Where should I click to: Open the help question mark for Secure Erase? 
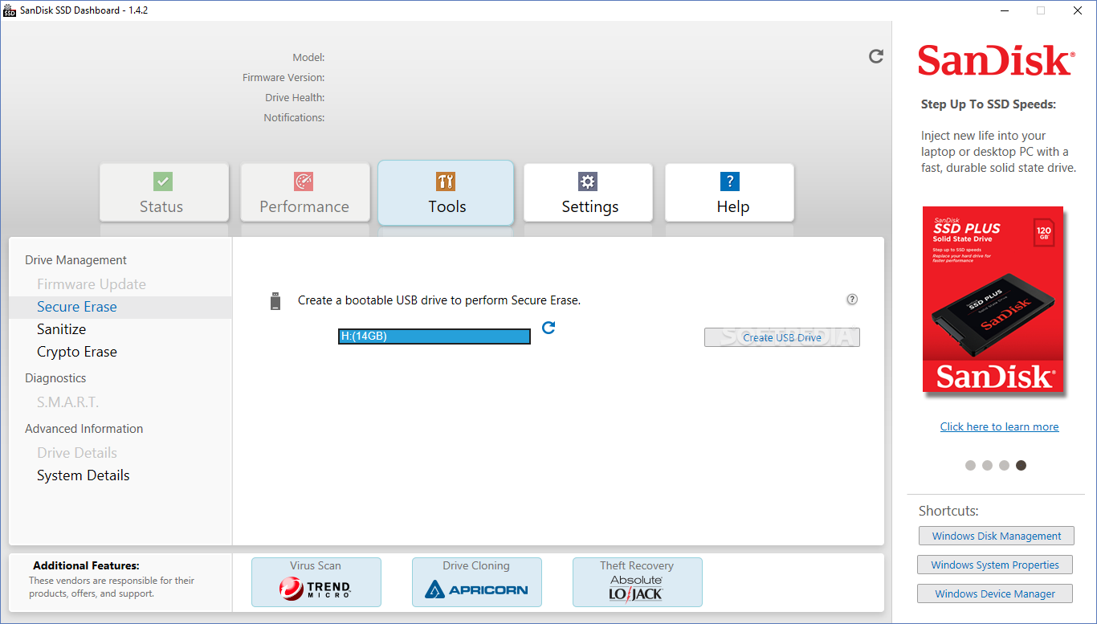[852, 300]
